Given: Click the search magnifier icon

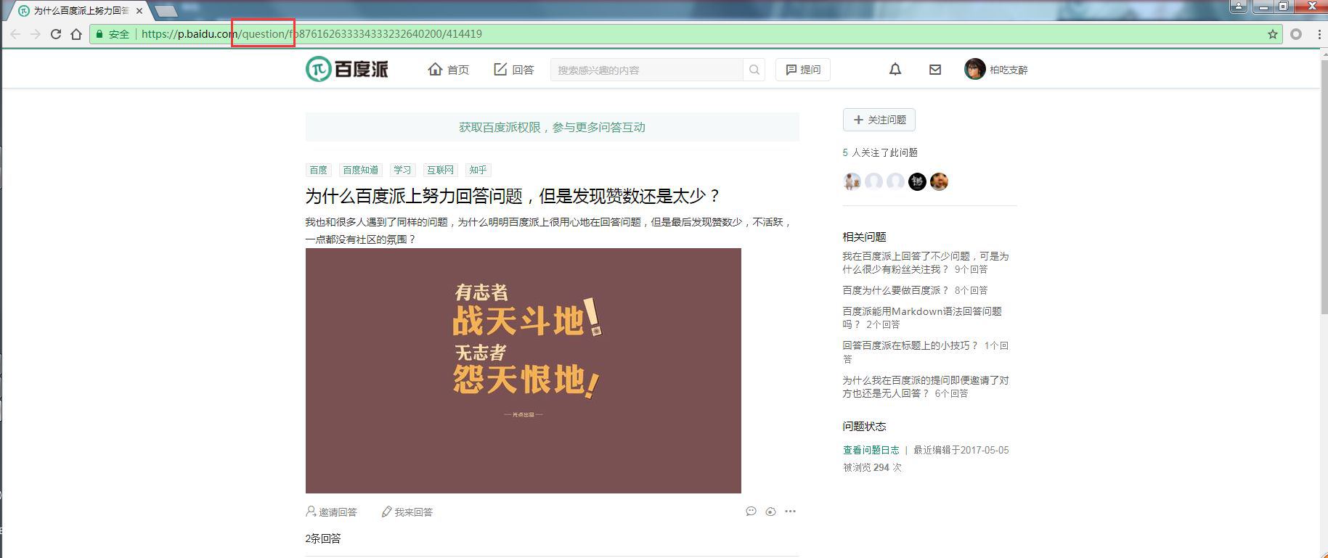Looking at the screenshot, I should click(754, 70).
